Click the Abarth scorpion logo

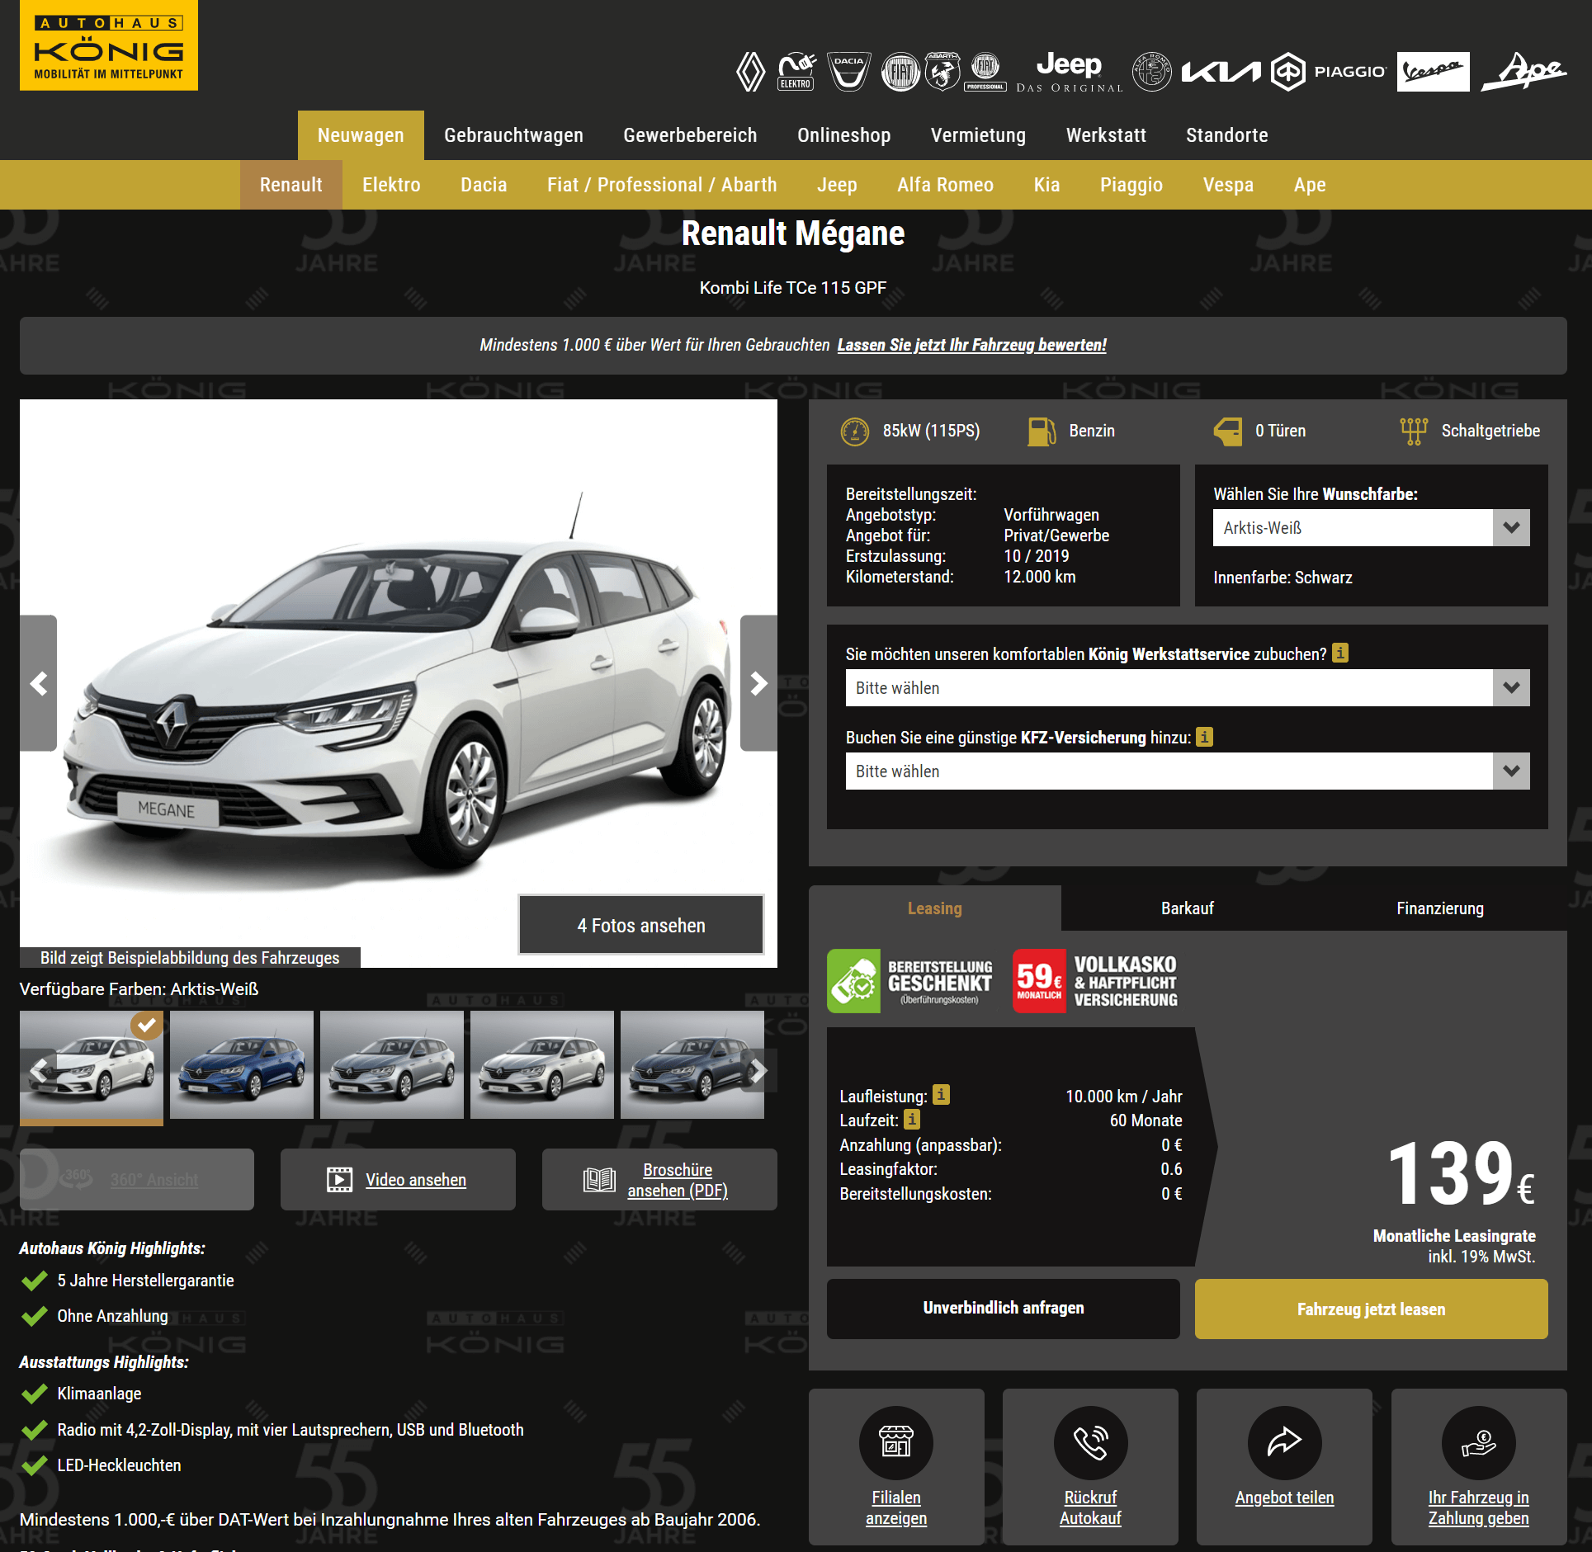[942, 72]
